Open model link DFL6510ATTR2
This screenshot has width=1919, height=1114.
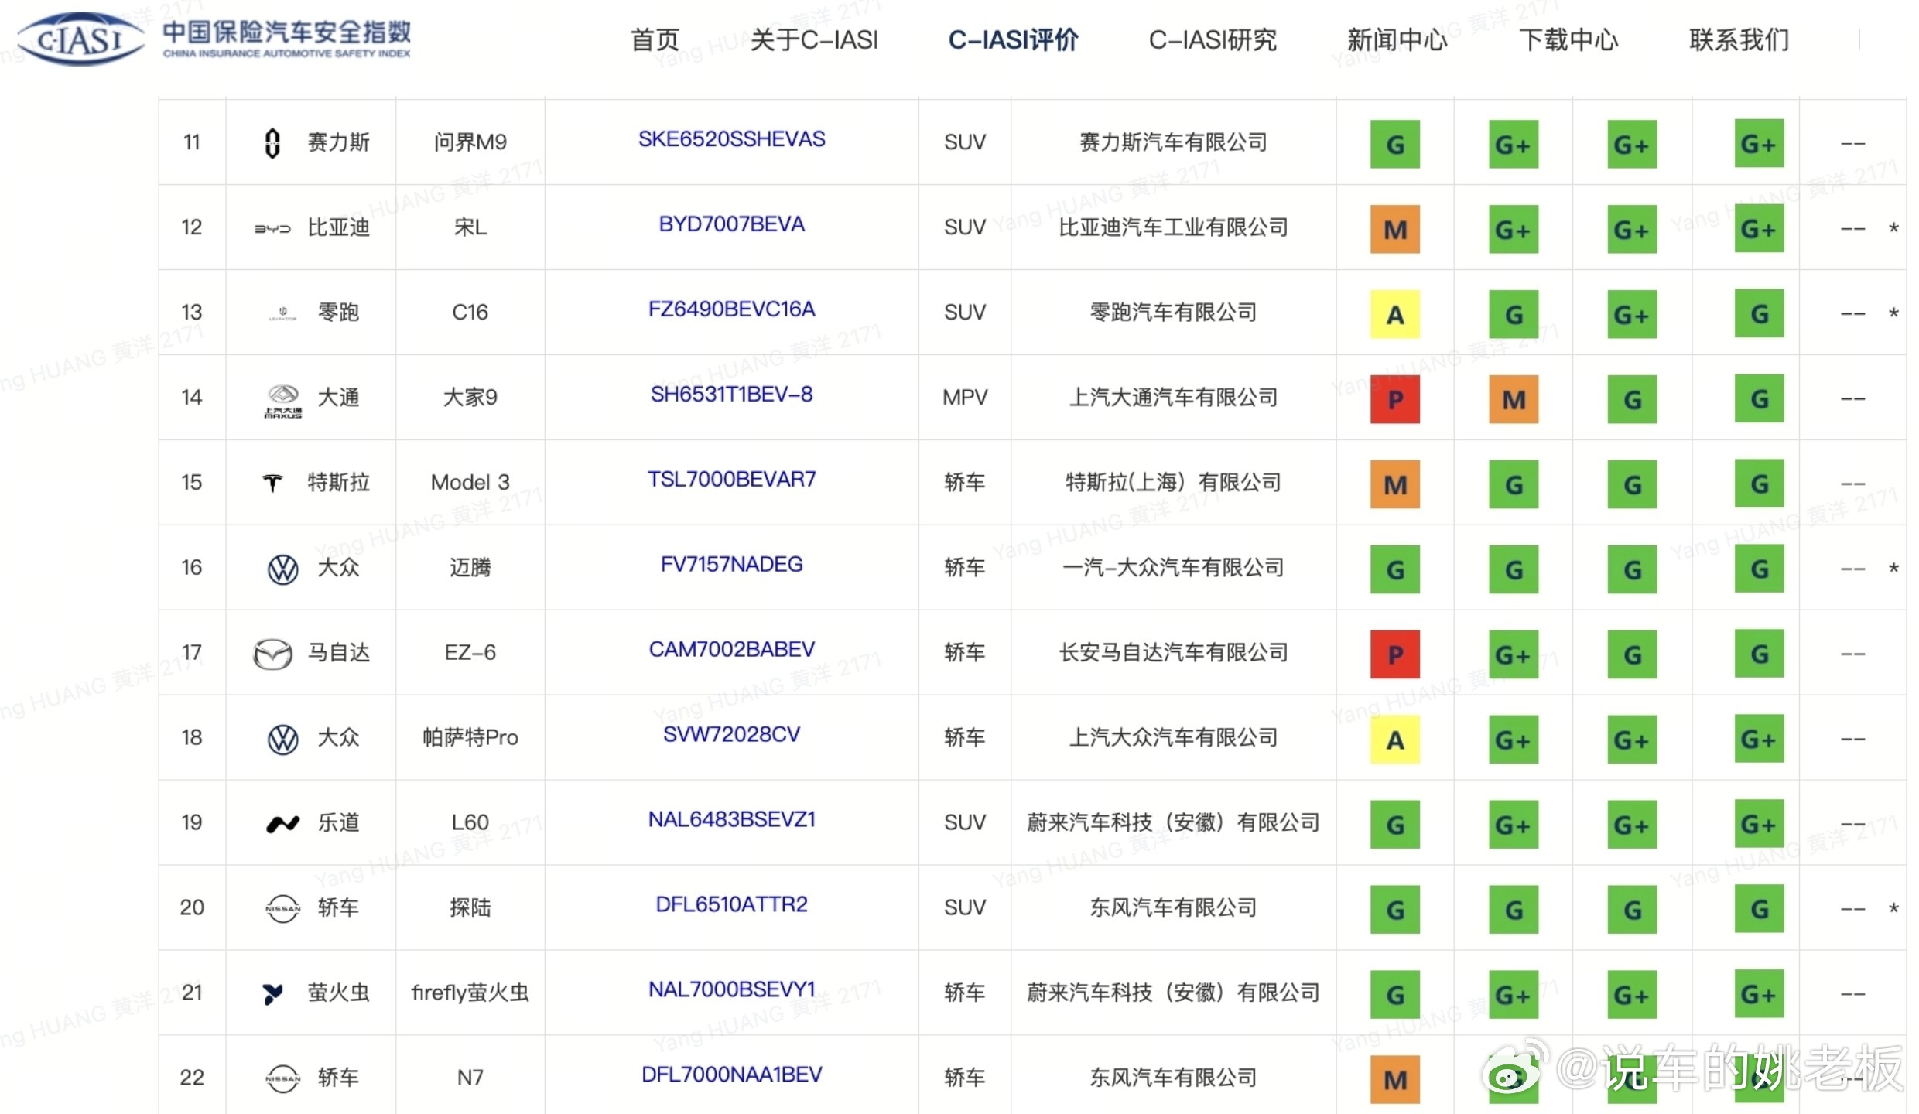(731, 905)
